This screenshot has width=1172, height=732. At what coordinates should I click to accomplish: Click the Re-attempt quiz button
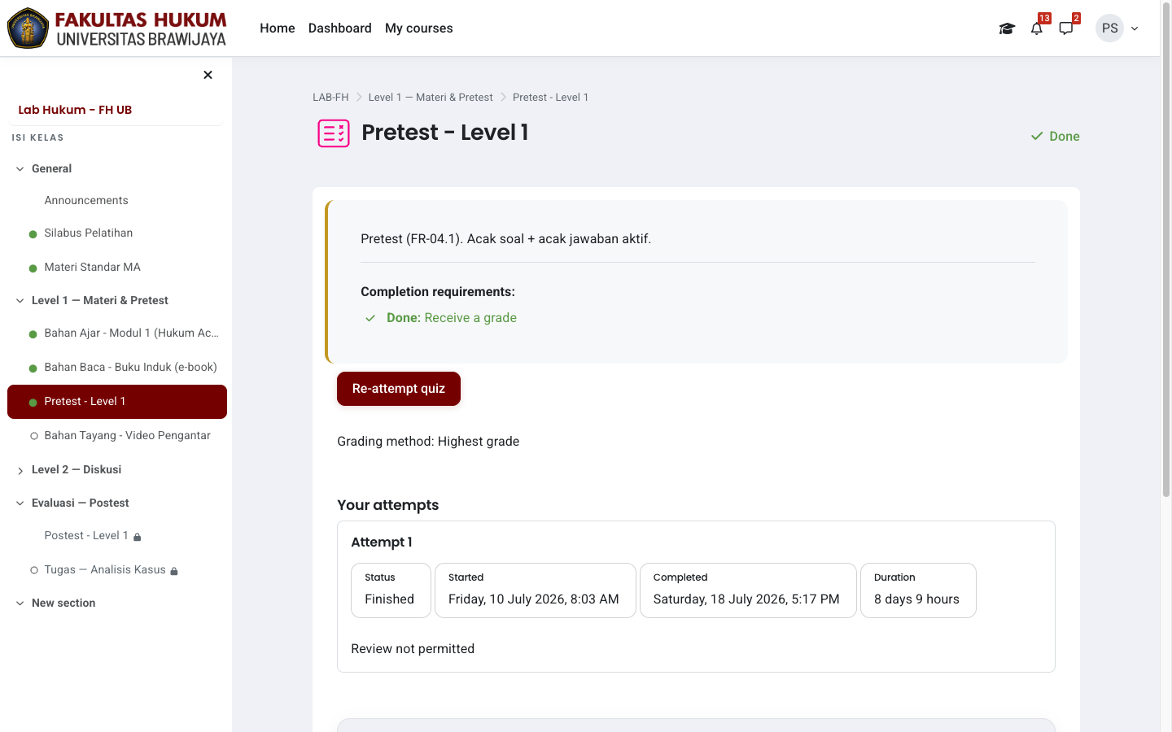click(399, 389)
